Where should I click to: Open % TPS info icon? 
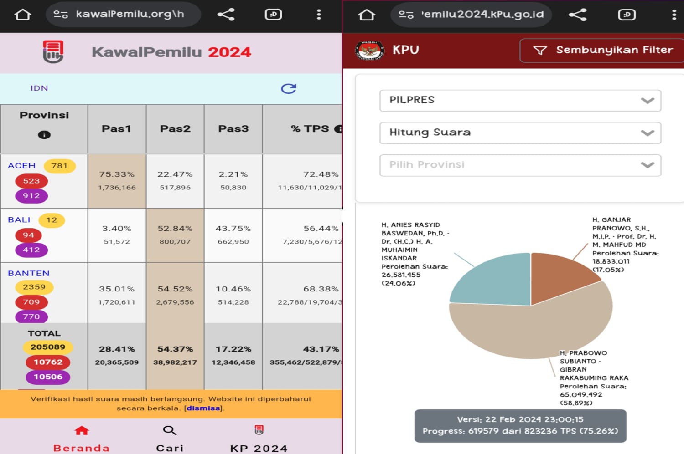click(x=339, y=129)
